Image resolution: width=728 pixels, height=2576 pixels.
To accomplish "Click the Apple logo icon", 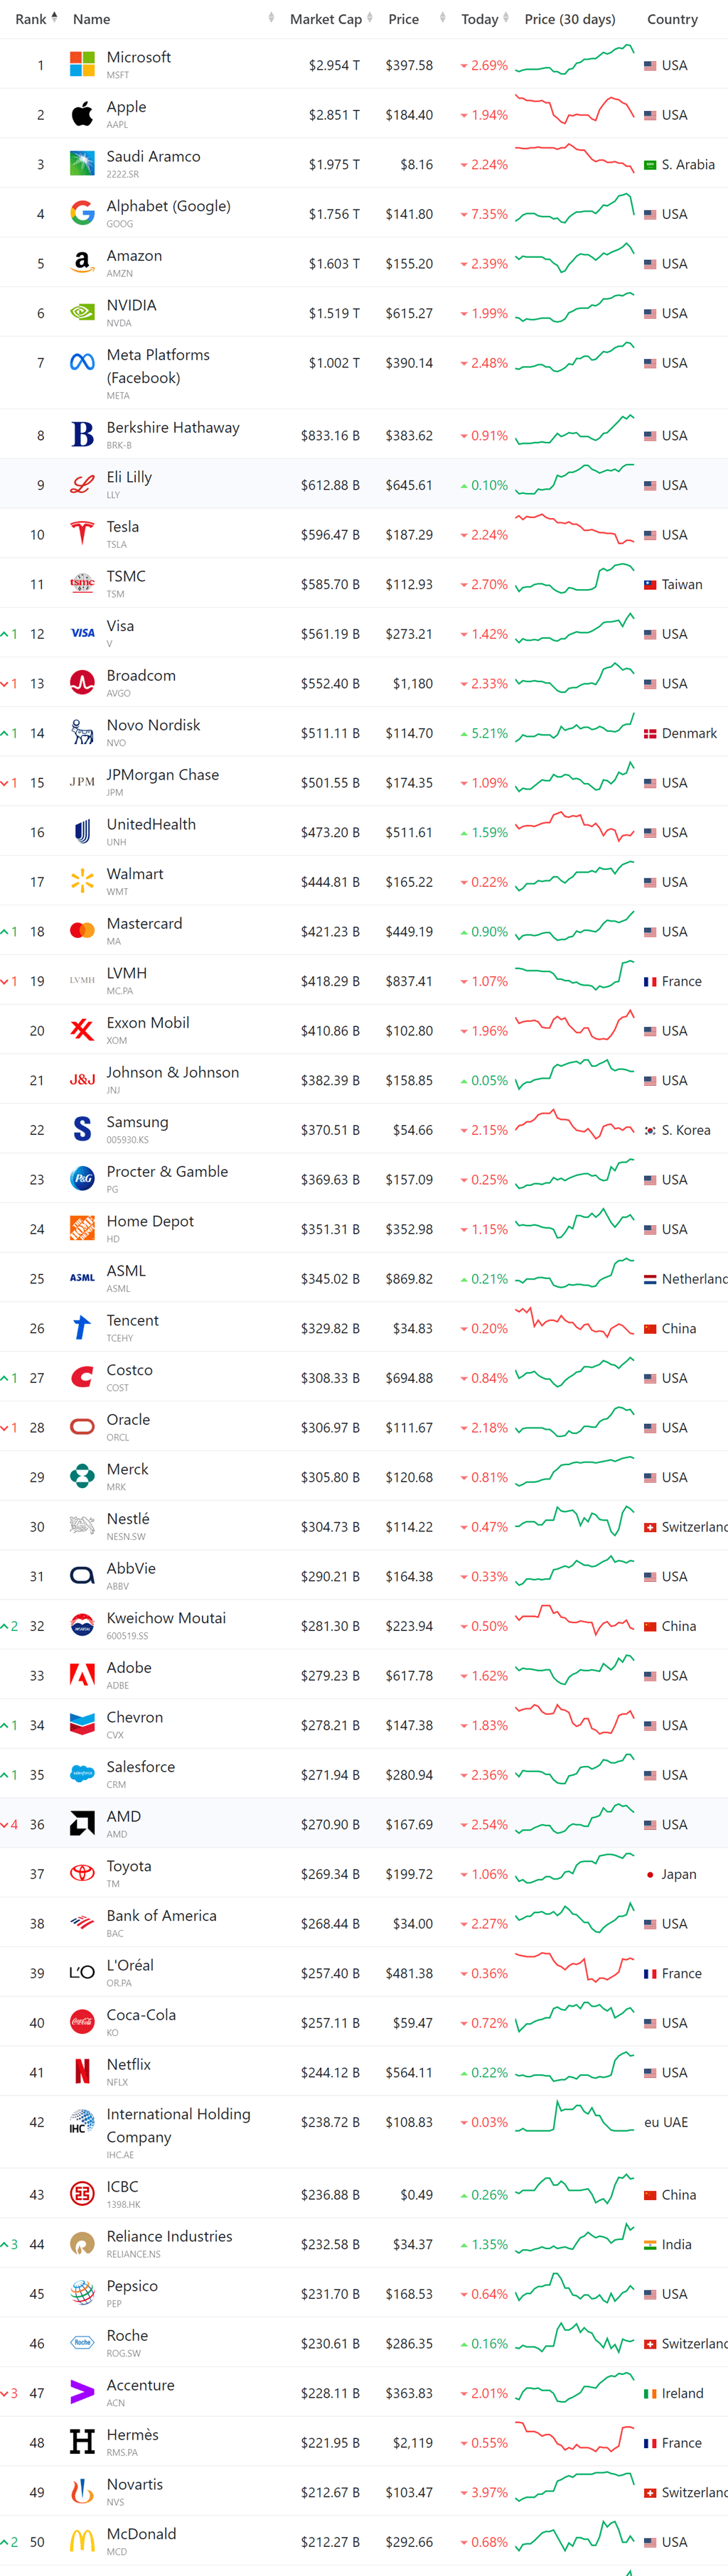I will coord(82,114).
